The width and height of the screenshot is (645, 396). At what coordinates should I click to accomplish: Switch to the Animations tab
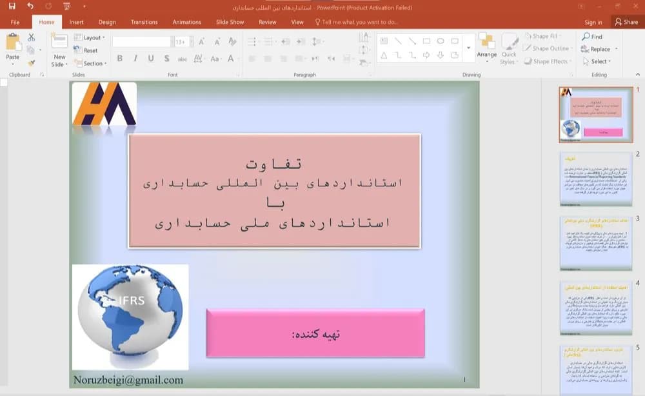click(187, 22)
